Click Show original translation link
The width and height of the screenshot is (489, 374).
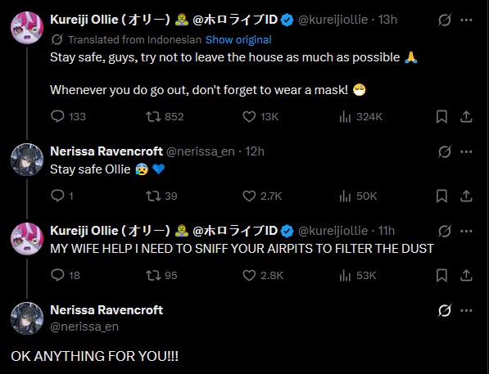(x=238, y=39)
